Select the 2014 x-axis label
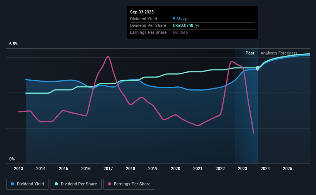 (x=41, y=169)
